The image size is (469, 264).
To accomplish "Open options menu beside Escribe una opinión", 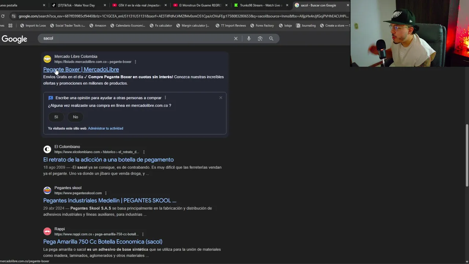I will (165, 98).
